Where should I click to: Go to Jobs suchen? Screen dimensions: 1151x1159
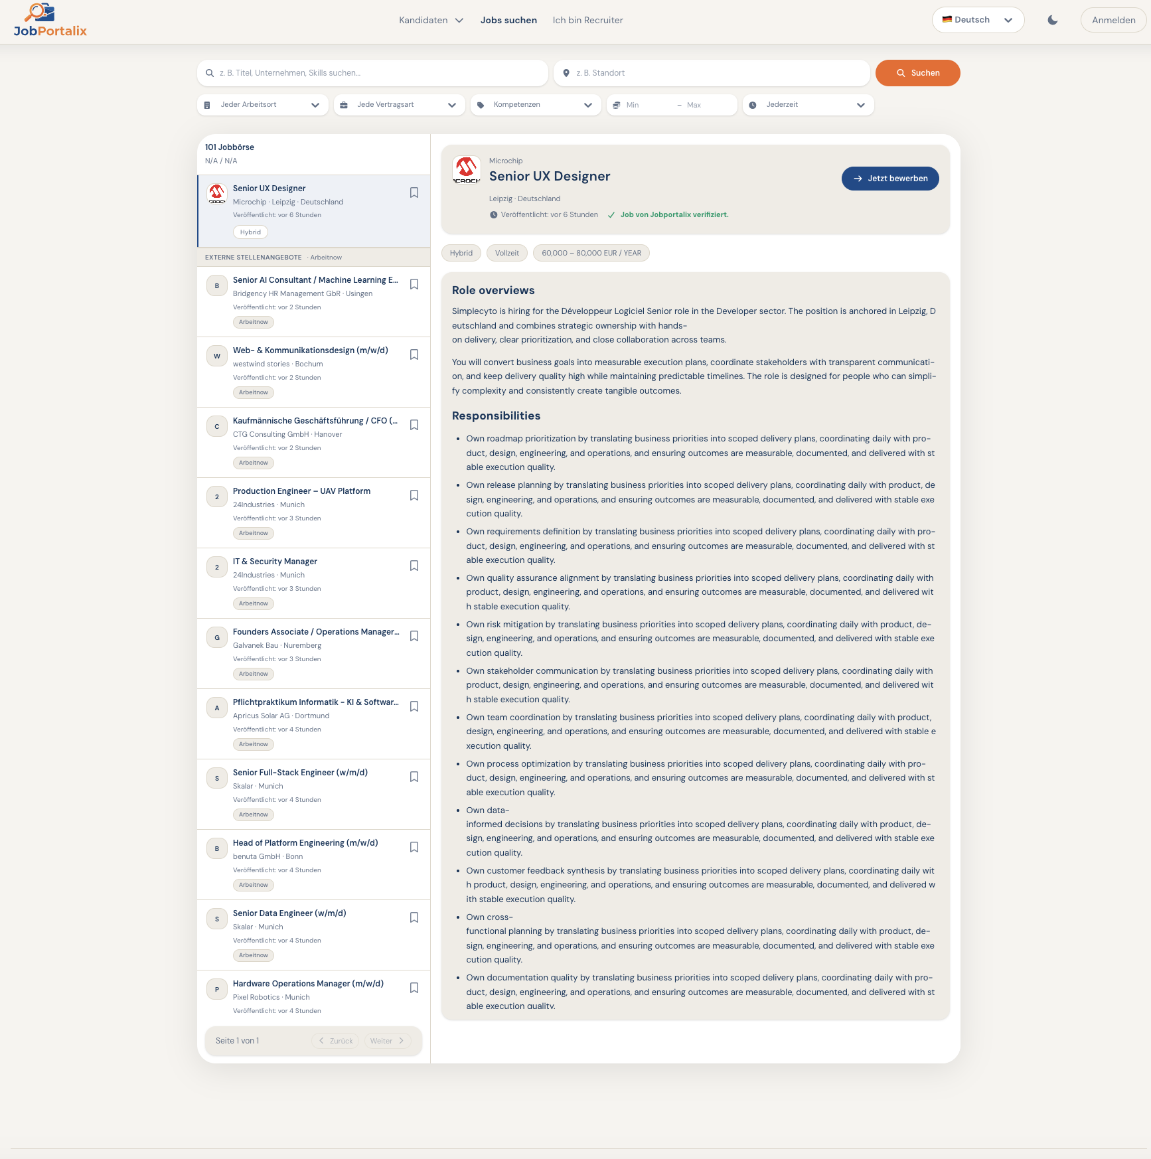coord(508,20)
